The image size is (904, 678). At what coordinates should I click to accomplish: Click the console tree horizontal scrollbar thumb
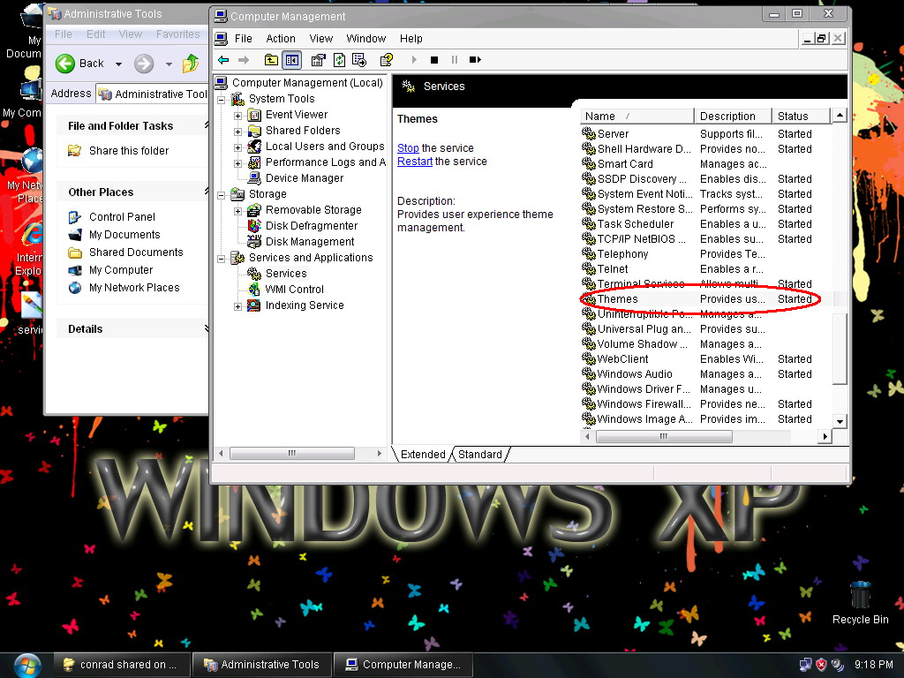pyautogui.click(x=291, y=454)
